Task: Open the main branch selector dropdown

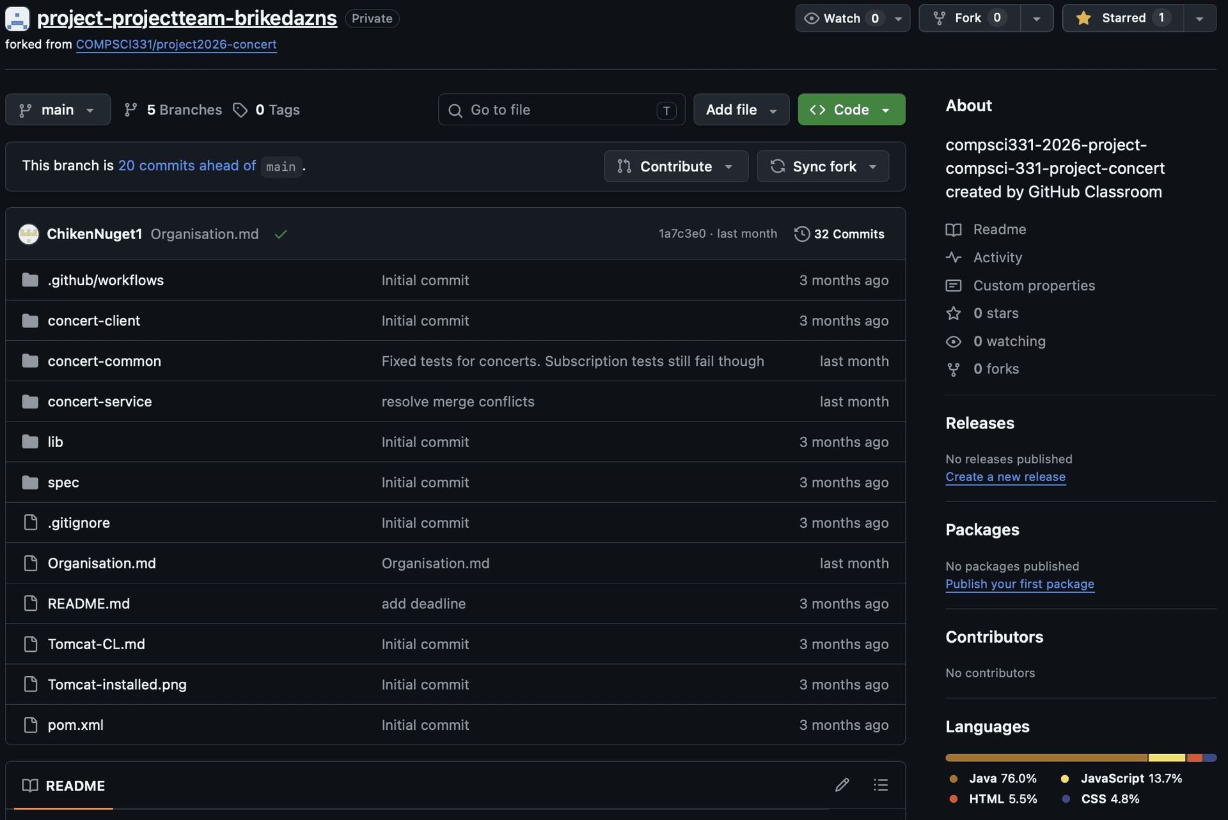Action: click(58, 109)
